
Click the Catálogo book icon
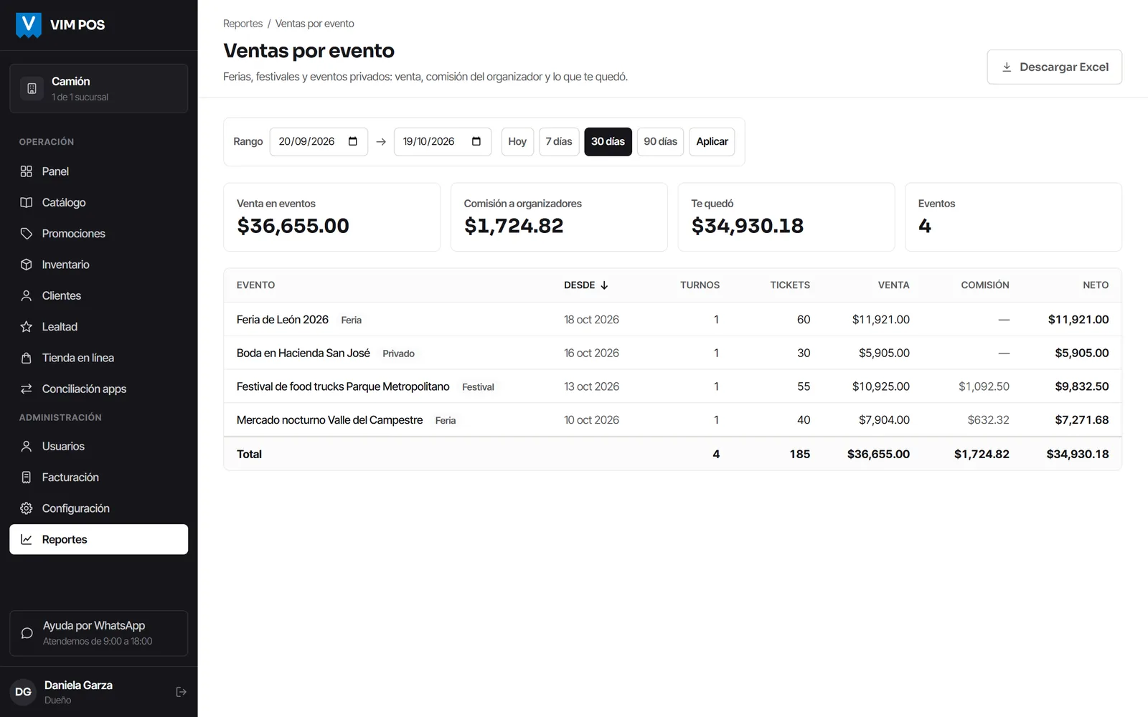pyautogui.click(x=27, y=202)
